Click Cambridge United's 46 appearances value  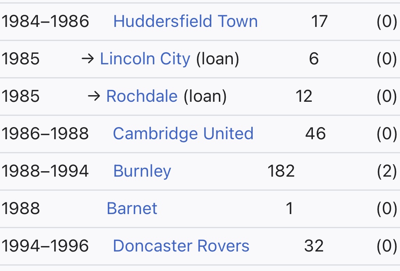[315, 134]
